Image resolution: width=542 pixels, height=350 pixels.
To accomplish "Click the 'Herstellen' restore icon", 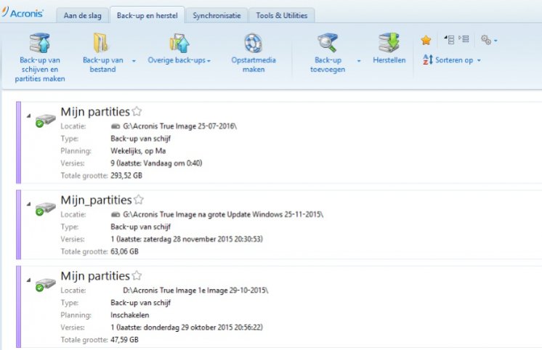I will click(389, 42).
